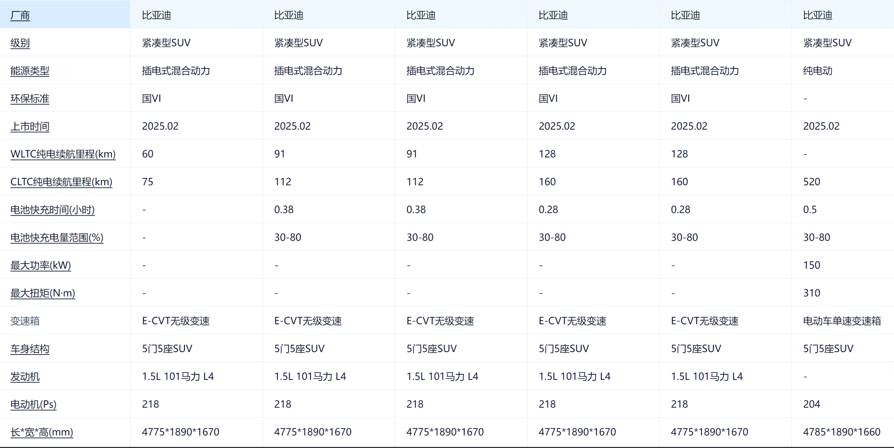Image resolution: width=894 pixels, height=448 pixels.
Task: Open the CLTC纯电续航里程(km) link
Action: [61, 182]
